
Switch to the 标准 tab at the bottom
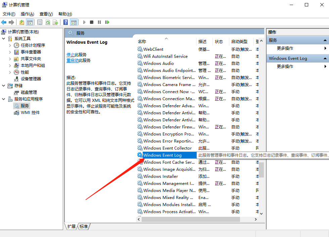click(x=83, y=227)
